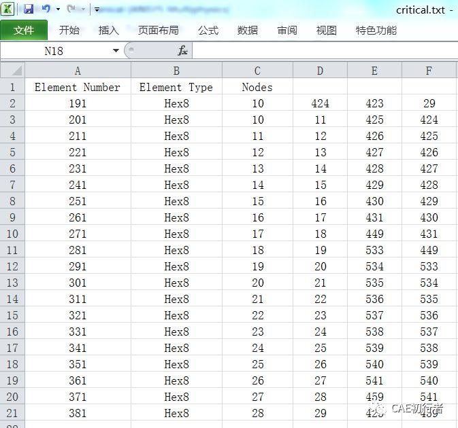Click the Excel application icon
Screen dimensions: 458x428
tap(7, 9)
